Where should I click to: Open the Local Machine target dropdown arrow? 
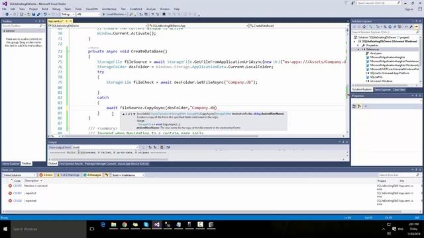[x=126, y=15]
